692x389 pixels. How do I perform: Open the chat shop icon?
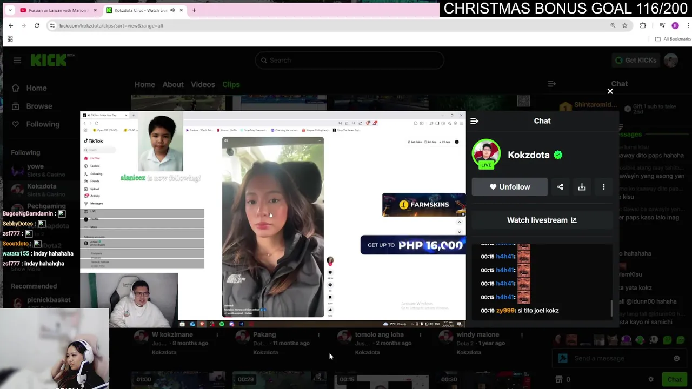pos(560,379)
